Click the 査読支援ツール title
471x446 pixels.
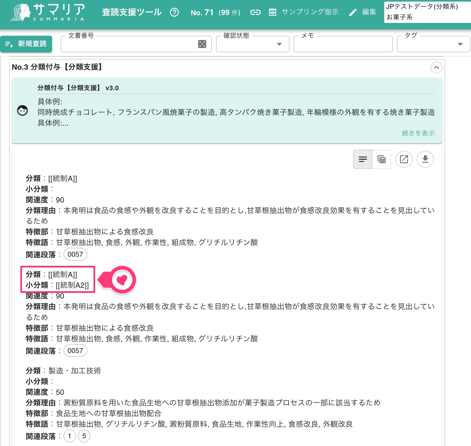[132, 12]
